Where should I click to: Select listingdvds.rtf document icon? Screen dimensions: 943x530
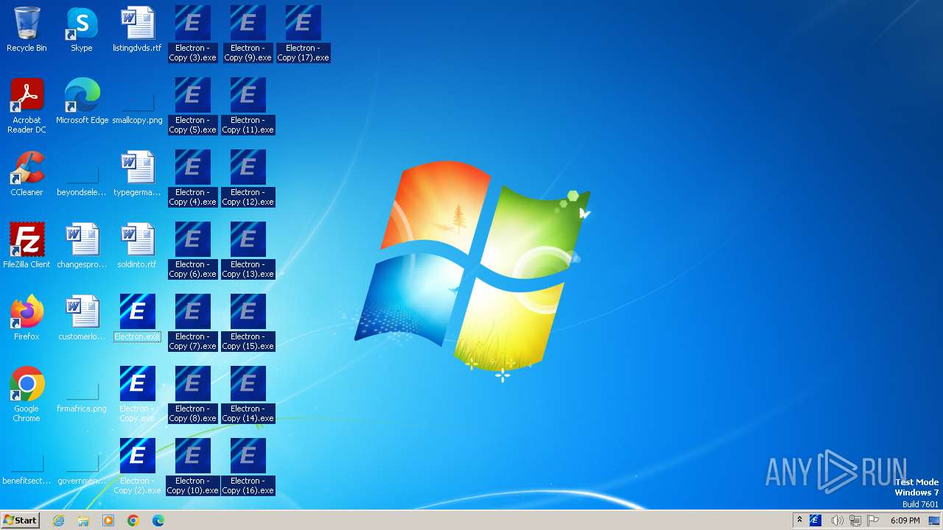point(137,29)
